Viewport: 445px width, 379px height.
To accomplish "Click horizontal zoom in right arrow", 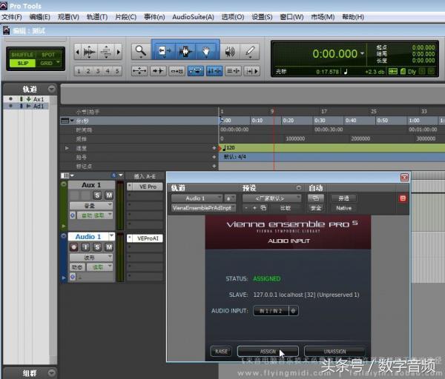I will tap(119, 52).
